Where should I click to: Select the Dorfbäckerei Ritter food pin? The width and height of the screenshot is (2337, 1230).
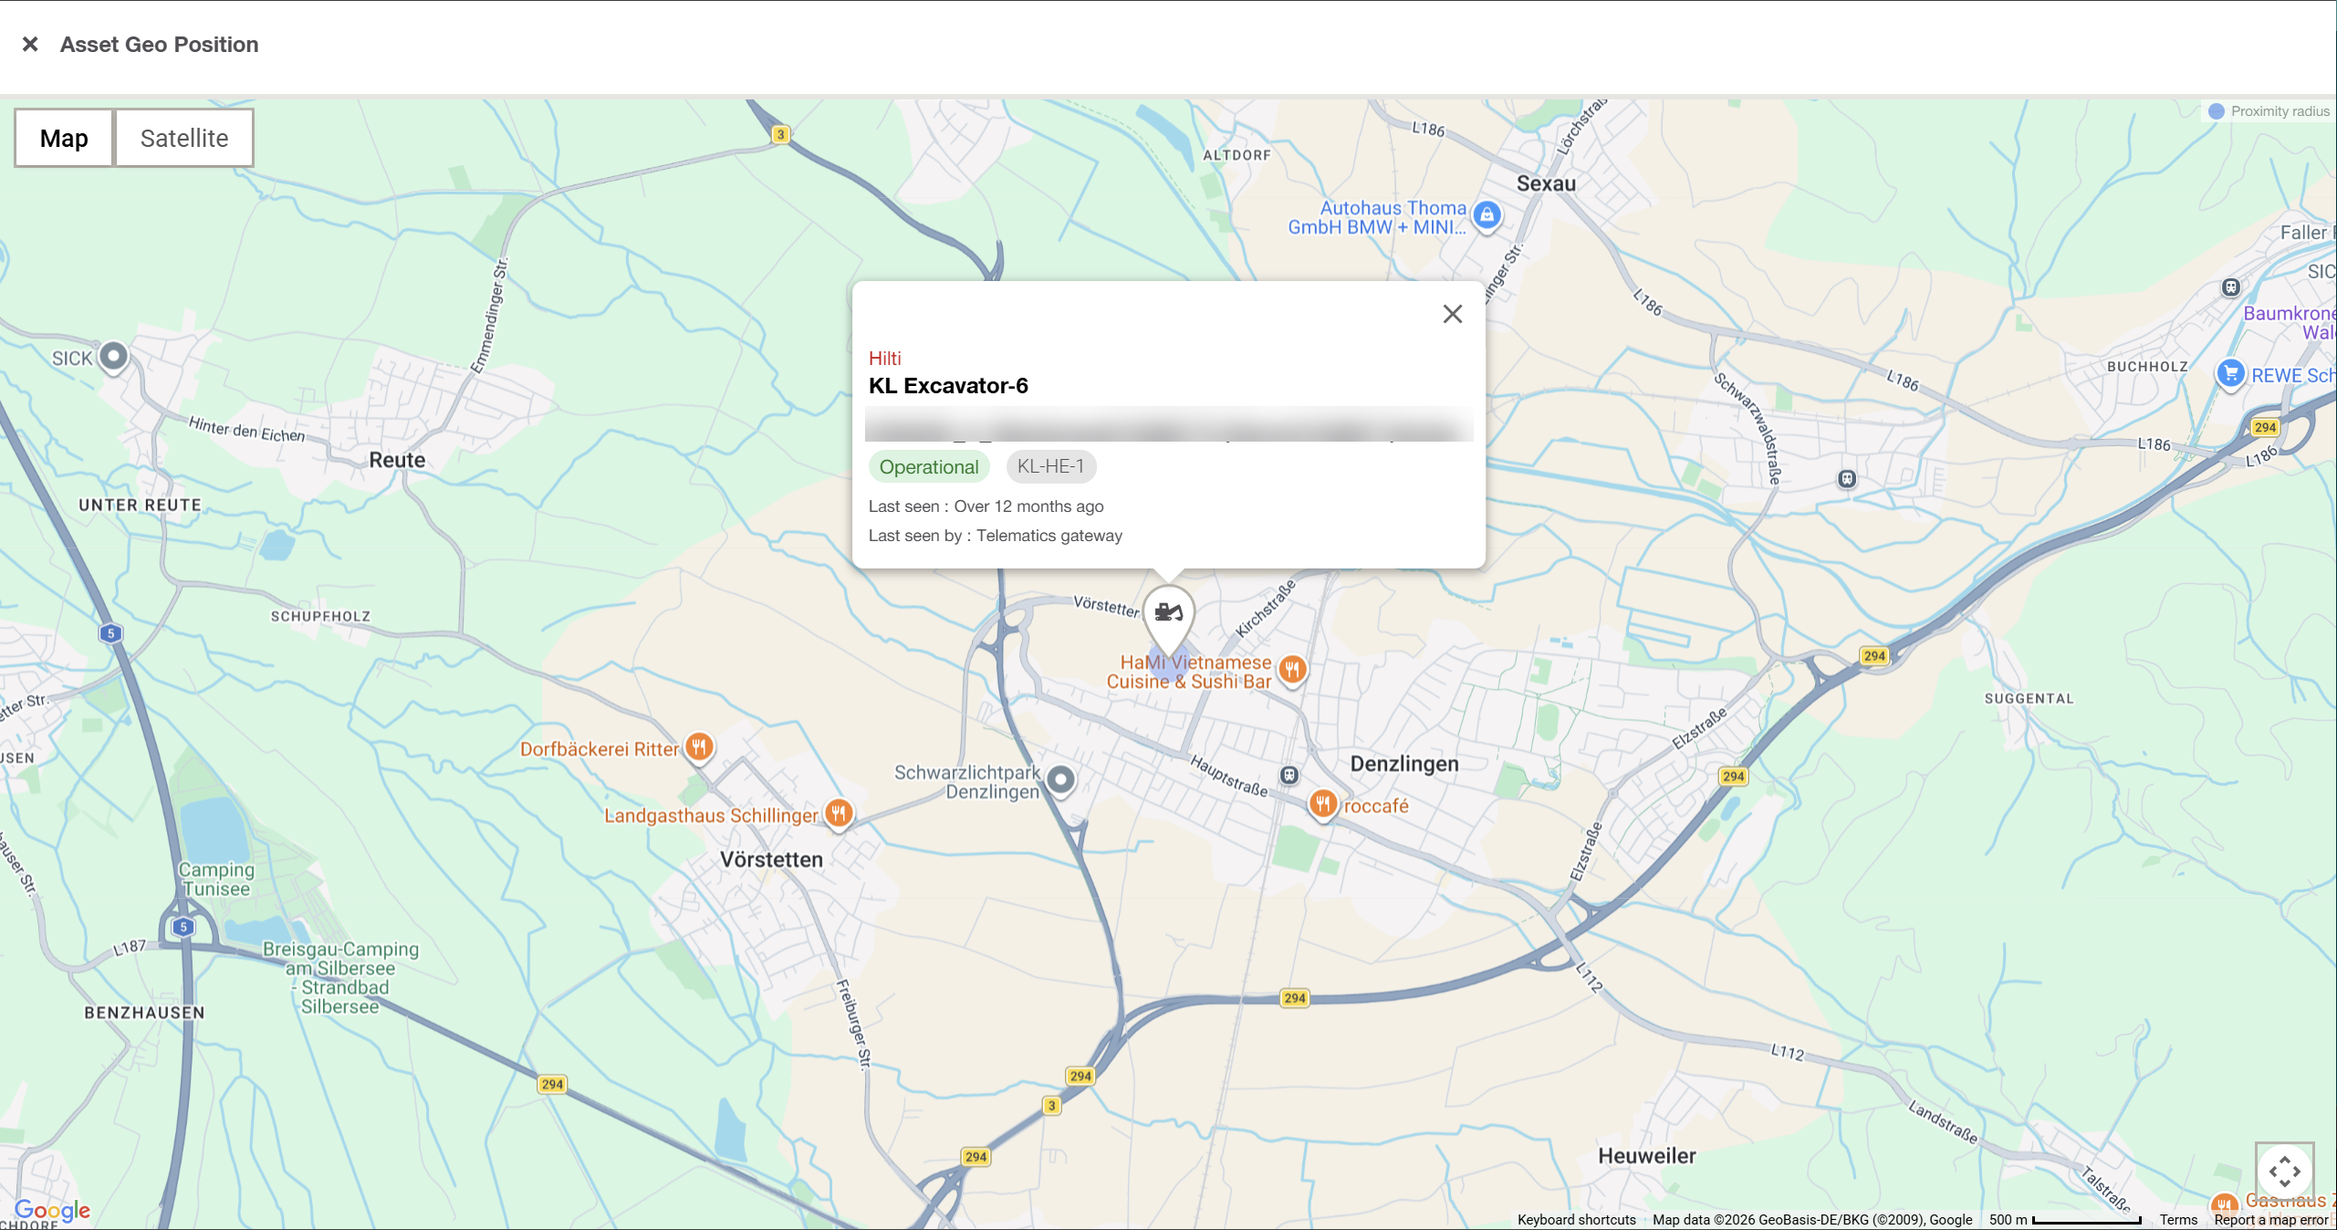pos(699,747)
